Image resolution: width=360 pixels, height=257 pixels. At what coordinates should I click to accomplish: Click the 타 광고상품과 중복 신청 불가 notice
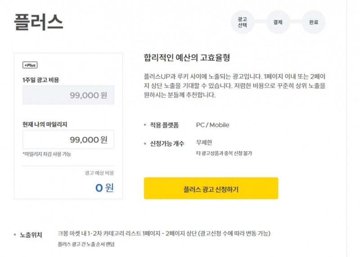pos(224,153)
